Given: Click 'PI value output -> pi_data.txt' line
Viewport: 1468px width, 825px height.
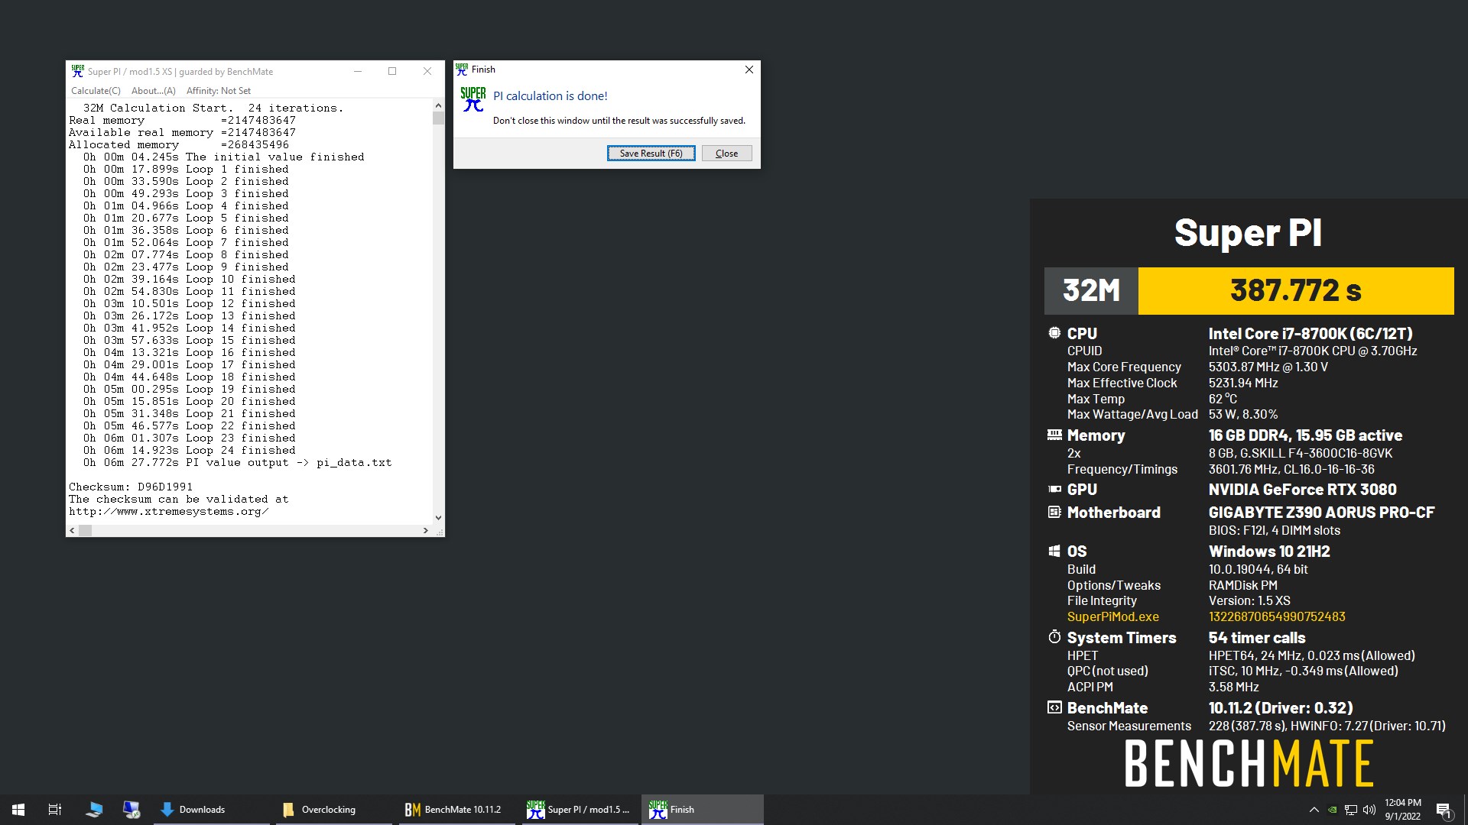Looking at the screenshot, I should point(237,463).
